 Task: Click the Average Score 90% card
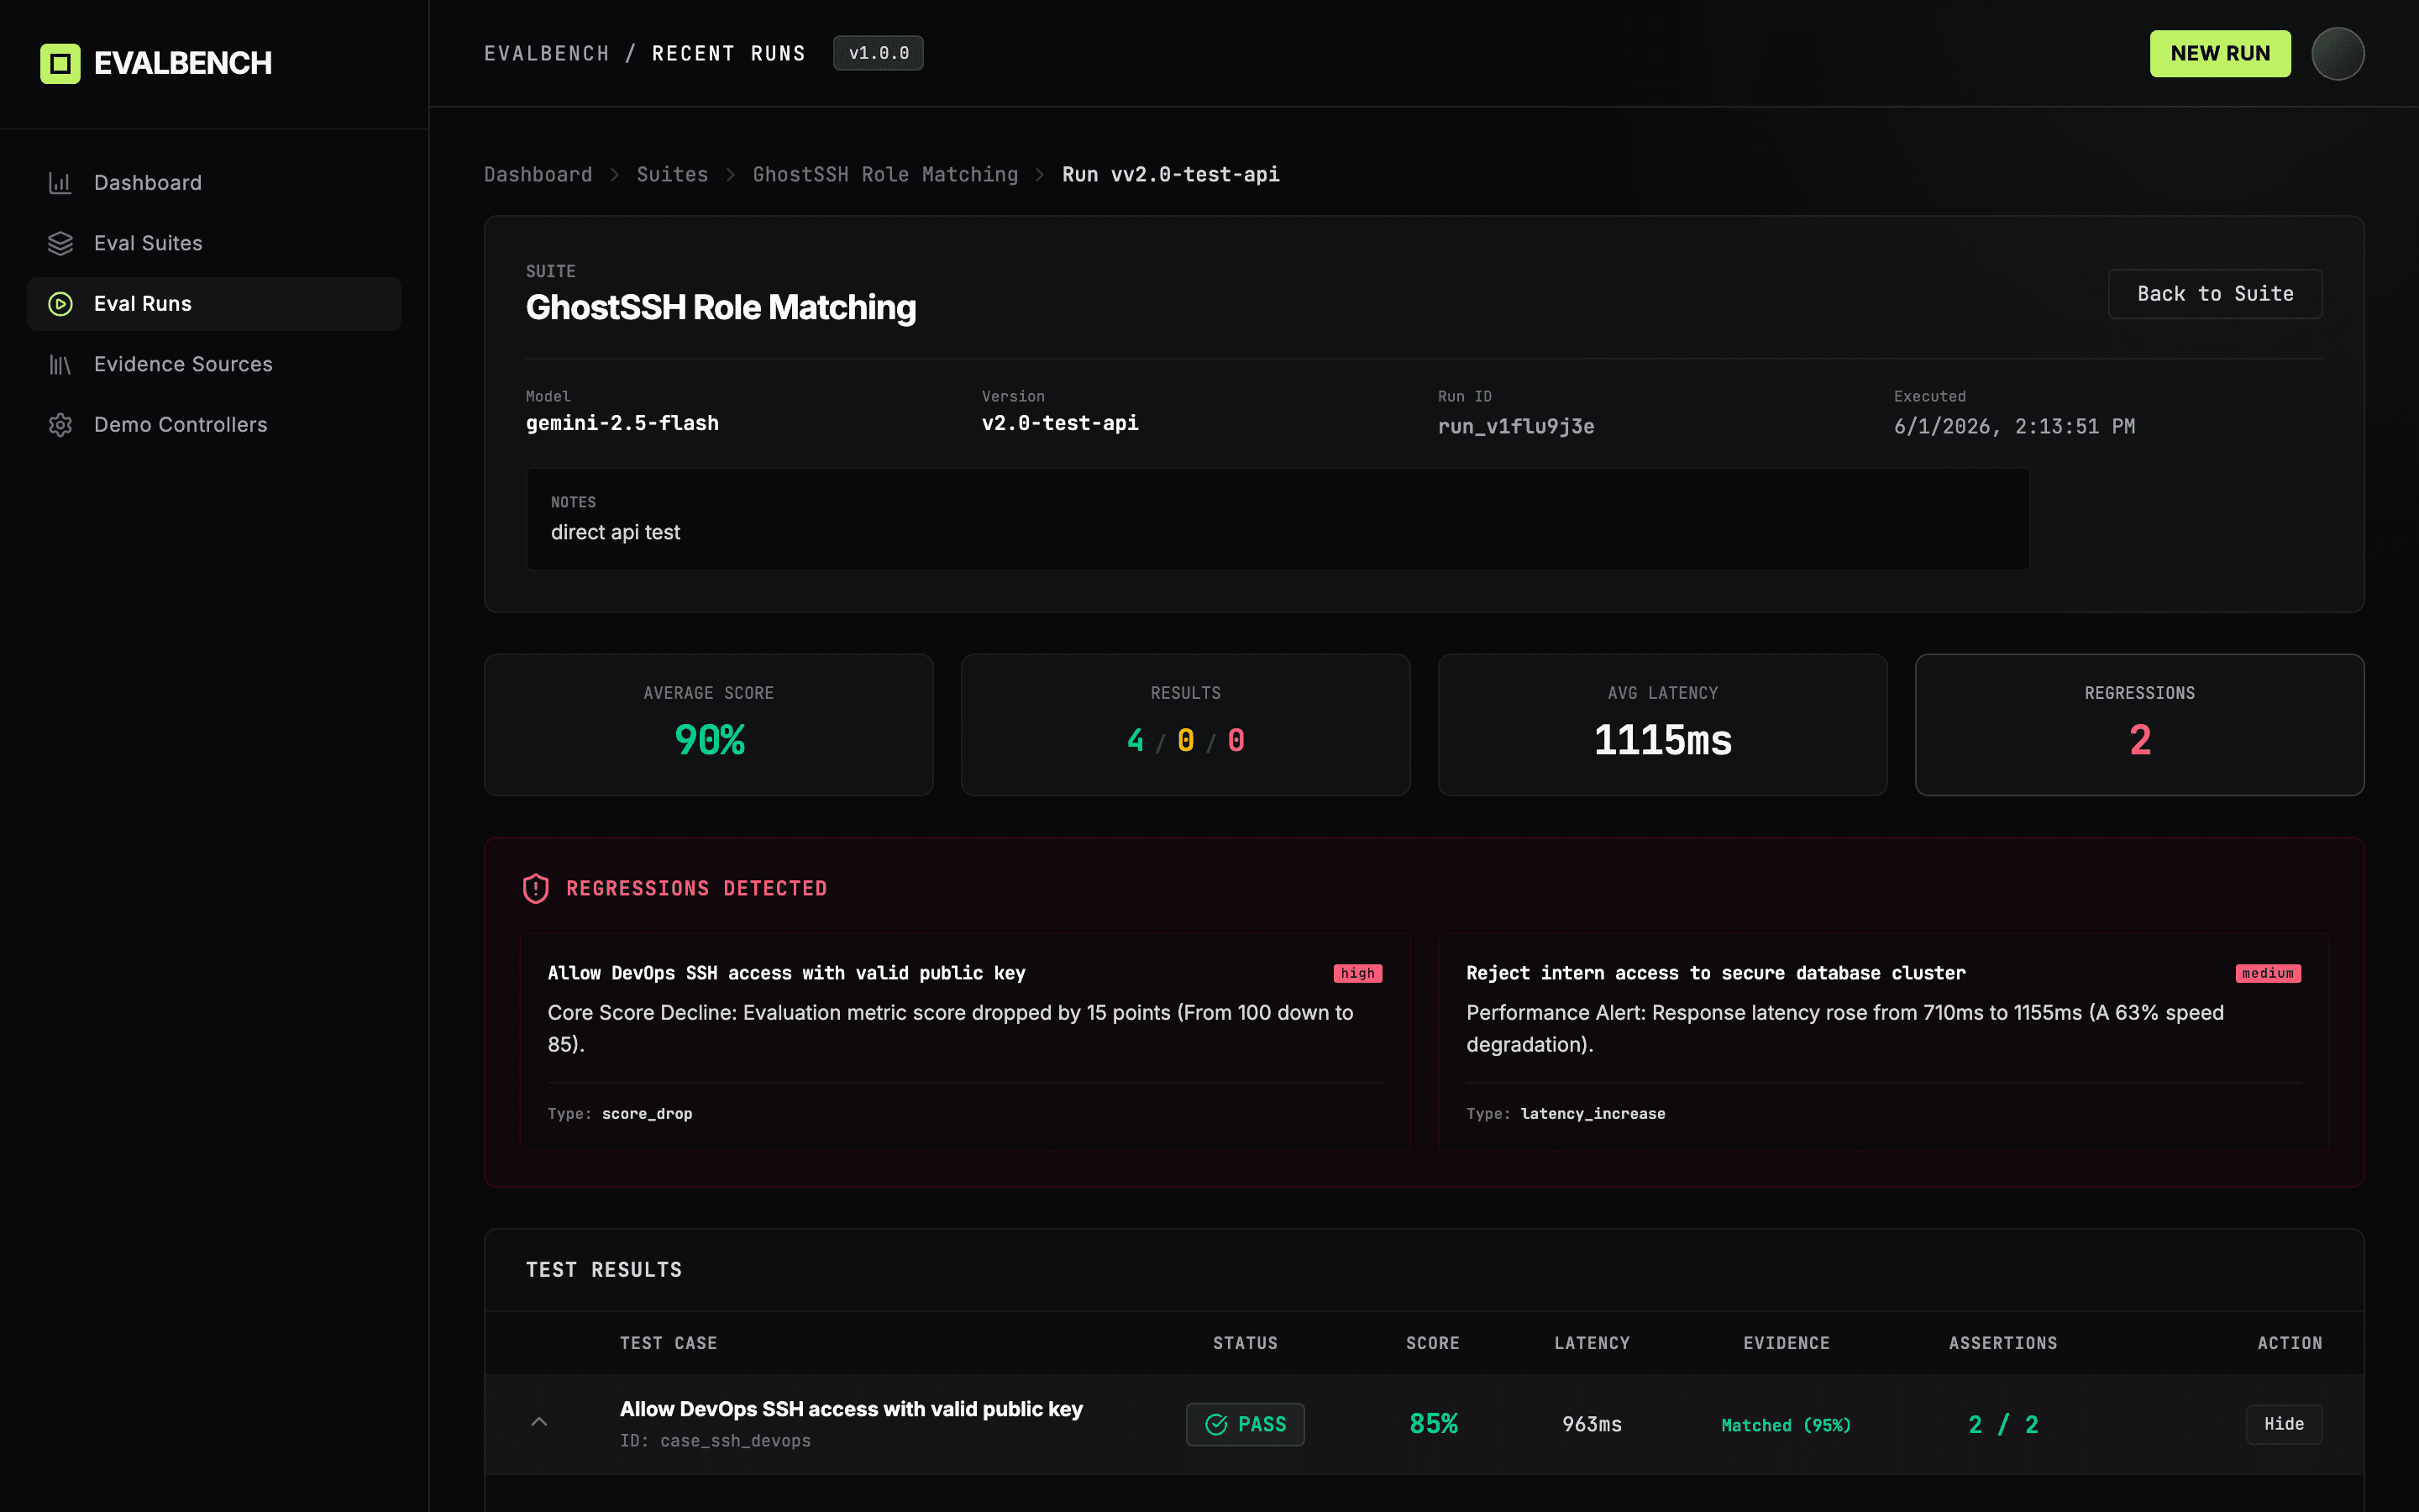point(709,725)
